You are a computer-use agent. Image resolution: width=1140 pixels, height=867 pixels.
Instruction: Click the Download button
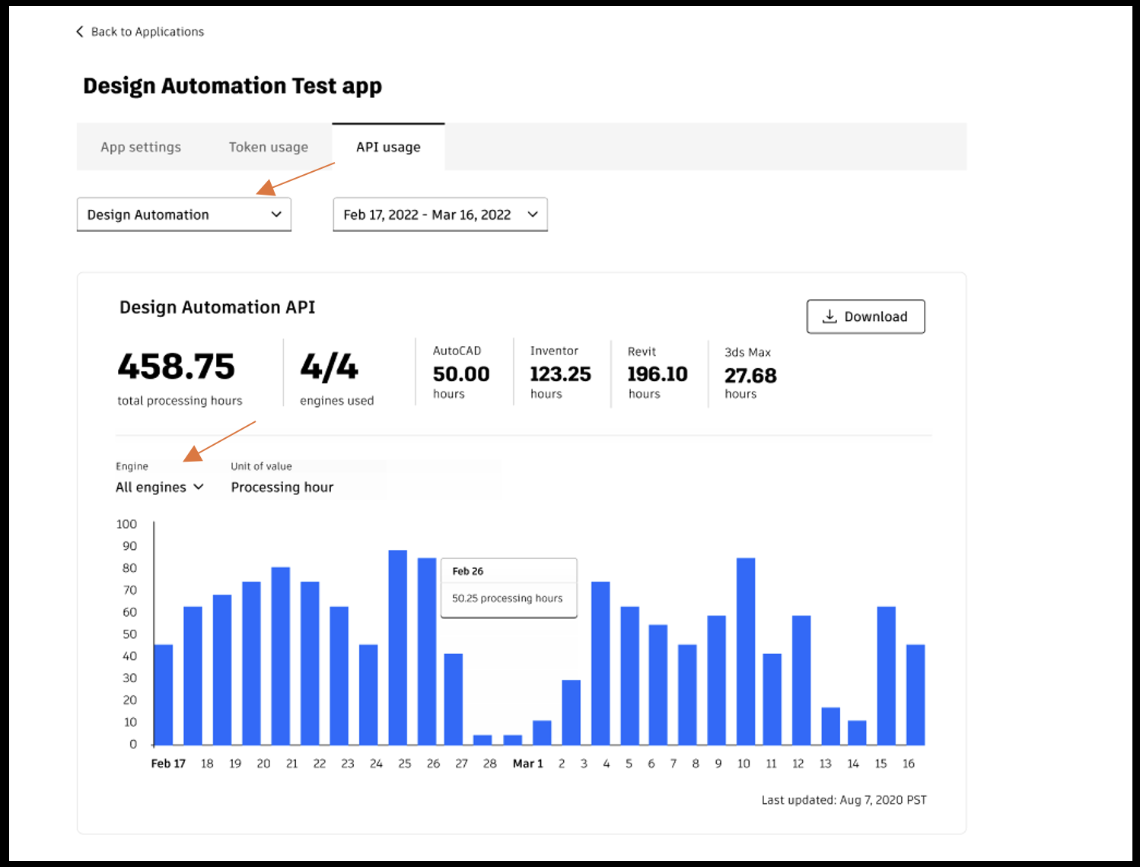(x=865, y=316)
